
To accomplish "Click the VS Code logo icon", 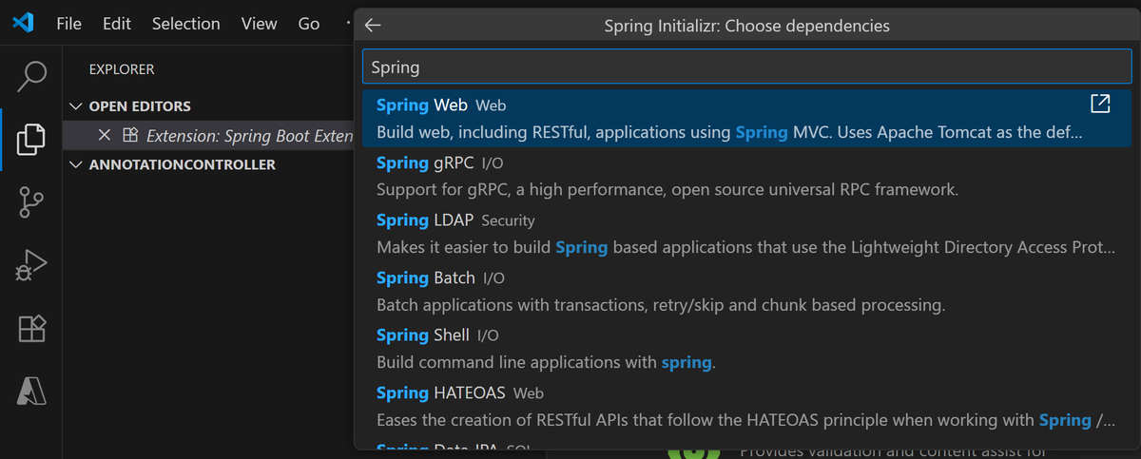I will [24, 24].
